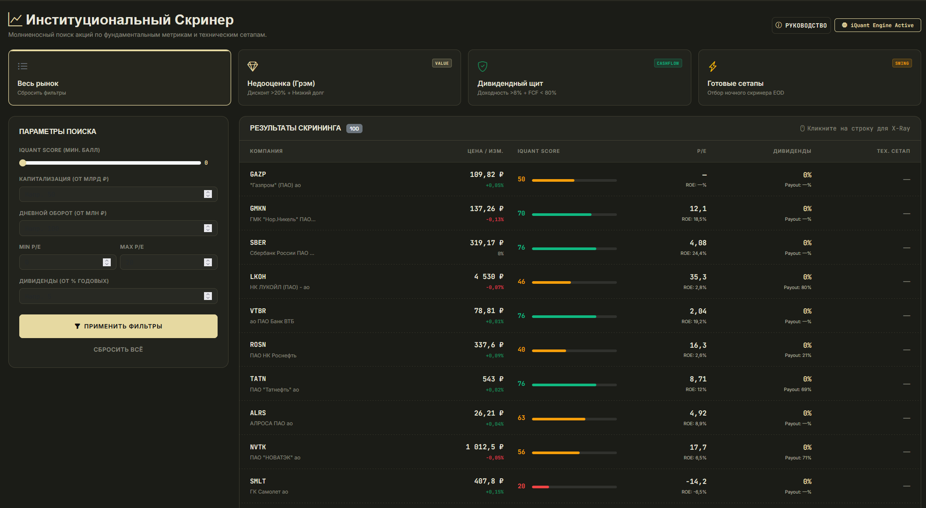The height and width of the screenshot is (508, 926).
Task: Click the list icon on Весь рынок card
Action: pos(23,66)
